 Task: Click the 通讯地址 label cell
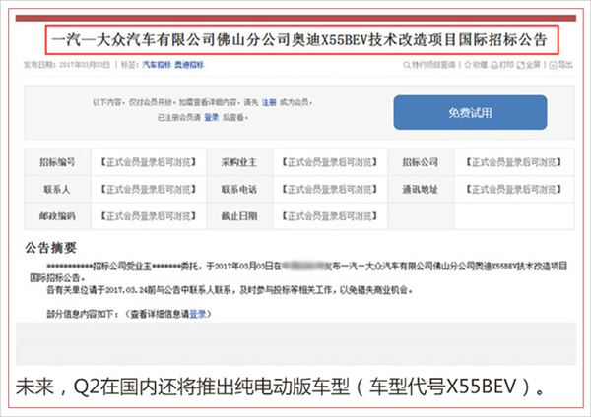pos(421,189)
